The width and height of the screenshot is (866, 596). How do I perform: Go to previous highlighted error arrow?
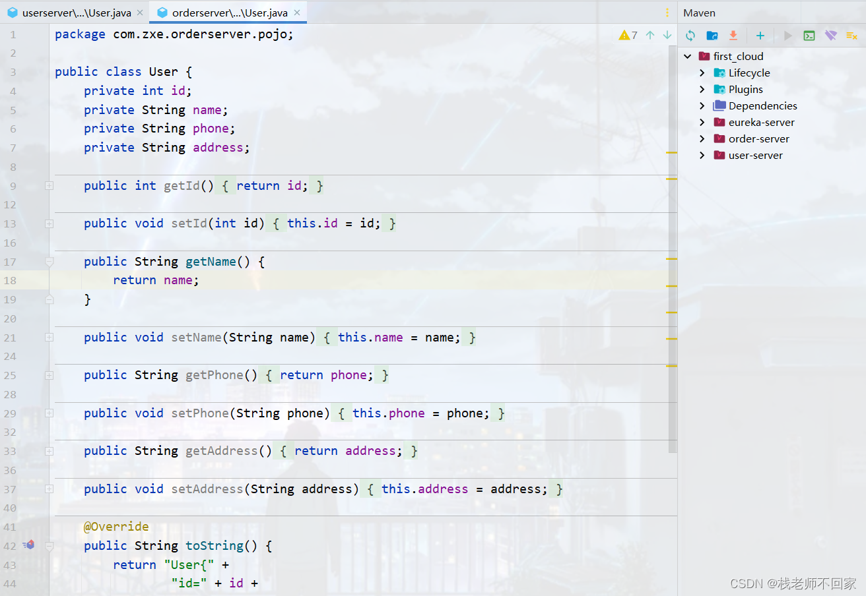click(650, 35)
